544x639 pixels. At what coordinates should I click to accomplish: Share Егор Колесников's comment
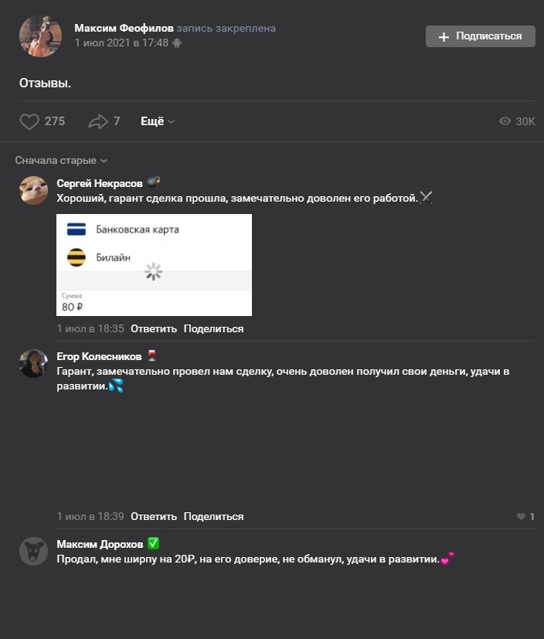click(213, 516)
